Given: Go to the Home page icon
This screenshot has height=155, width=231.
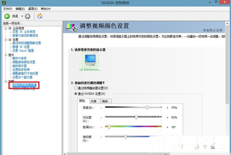Looking at the screenshot, I should pos(39,16).
